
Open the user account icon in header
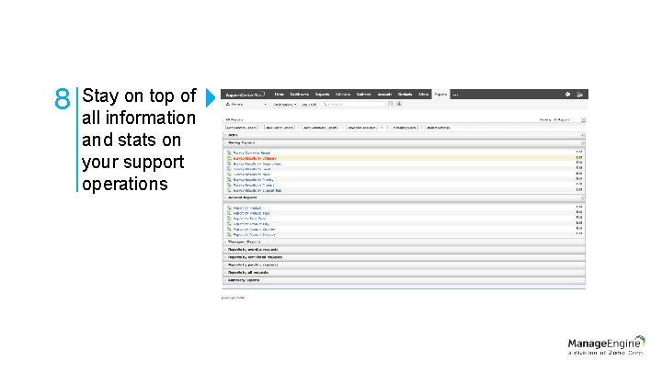(x=579, y=95)
